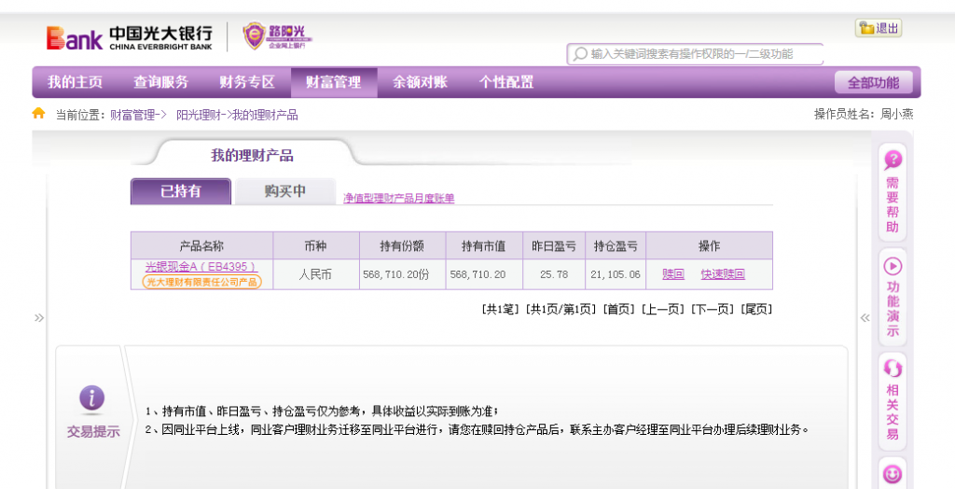Viewport: 955px width, 489px height.
Task: Log out using the 退出 button
Action: click(879, 28)
